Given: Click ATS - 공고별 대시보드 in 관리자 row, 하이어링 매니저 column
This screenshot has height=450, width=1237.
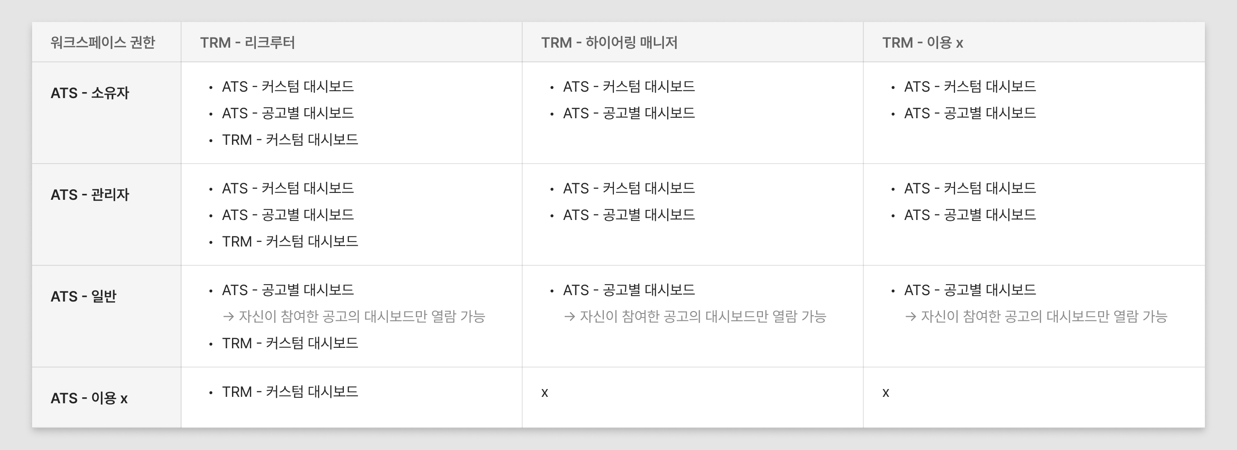Looking at the screenshot, I should [x=629, y=214].
